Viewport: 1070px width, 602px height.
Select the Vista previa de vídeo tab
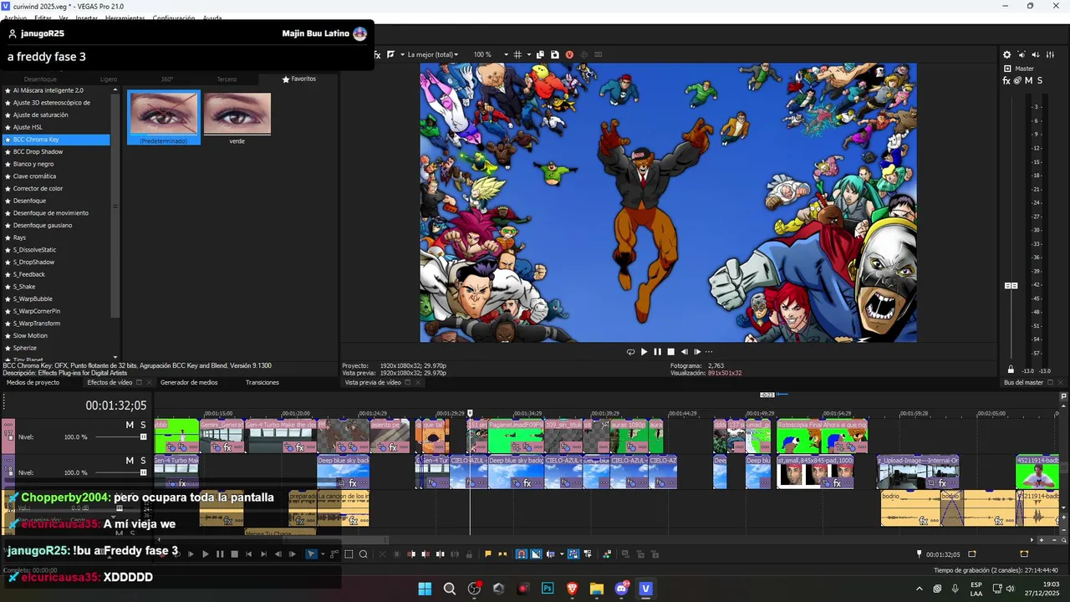[x=373, y=383]
